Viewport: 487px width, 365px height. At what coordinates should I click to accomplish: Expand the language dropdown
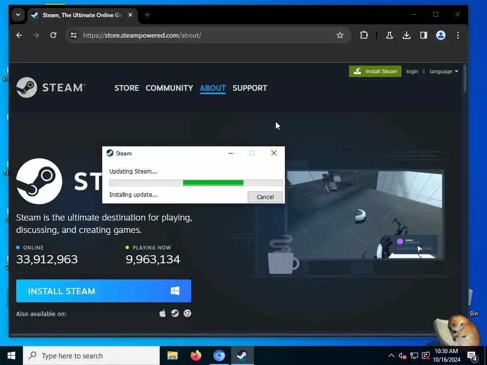[x=444, y=71]
